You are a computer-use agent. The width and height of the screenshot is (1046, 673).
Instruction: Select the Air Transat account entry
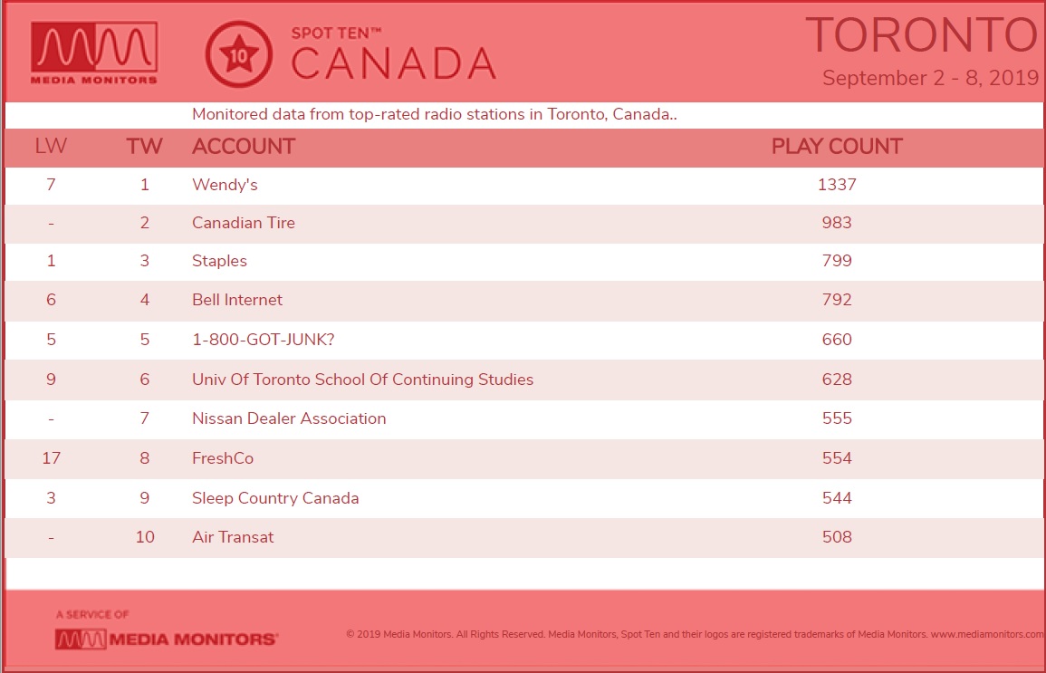point(233,537)
